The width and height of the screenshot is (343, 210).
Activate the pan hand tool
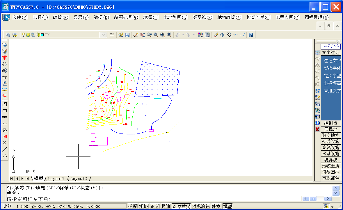click(142, 35)
